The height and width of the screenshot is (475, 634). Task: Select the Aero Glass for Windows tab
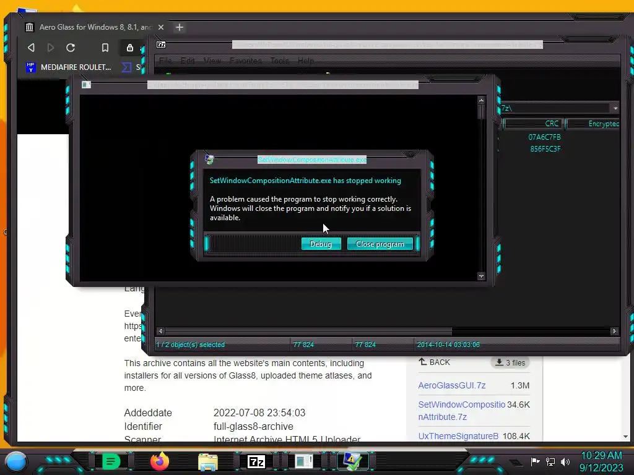point(95,27)
